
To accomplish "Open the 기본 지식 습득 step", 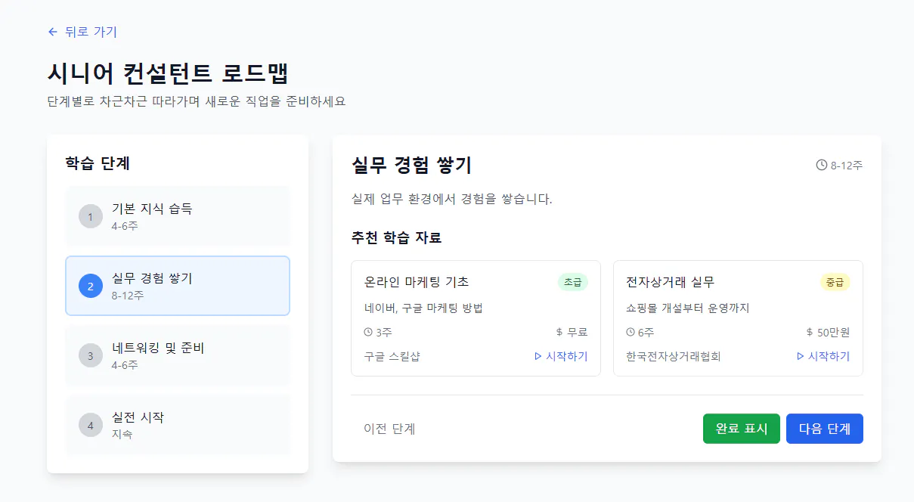I will pyautogui.click(x=178, y=216).
